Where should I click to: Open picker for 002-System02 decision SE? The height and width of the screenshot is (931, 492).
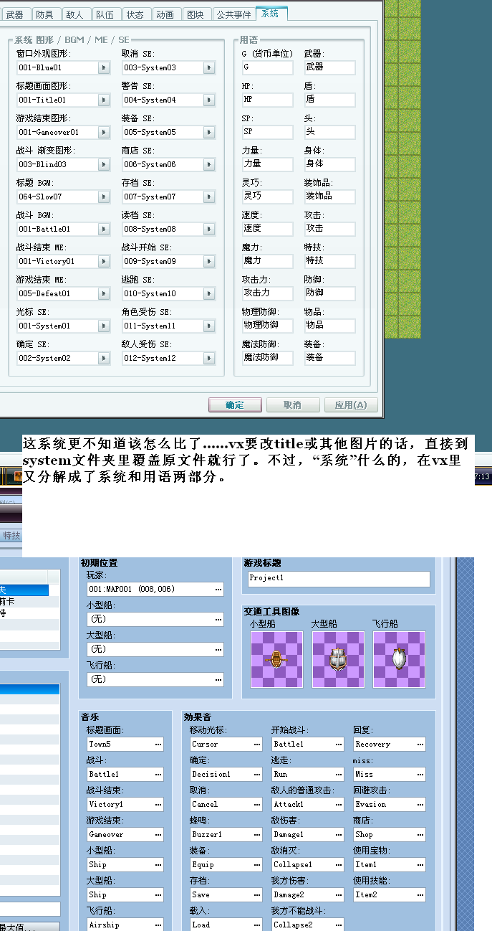tap(104, 358)
